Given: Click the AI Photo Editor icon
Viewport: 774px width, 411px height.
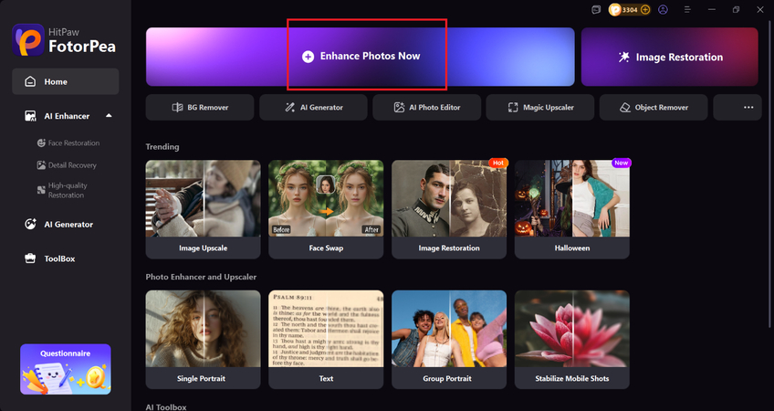Looking at the screenshot, I should point(399,107).
